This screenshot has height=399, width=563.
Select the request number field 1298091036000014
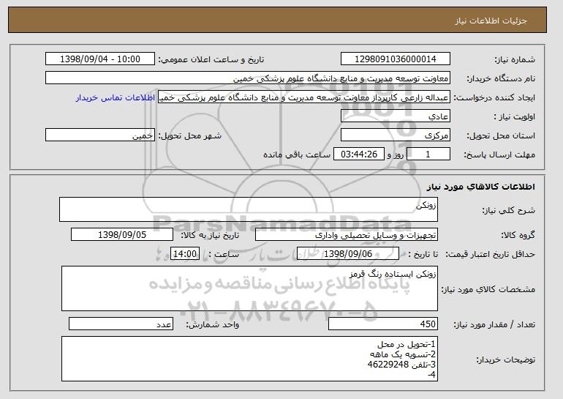pyautogui.click(x=396, y=59)
